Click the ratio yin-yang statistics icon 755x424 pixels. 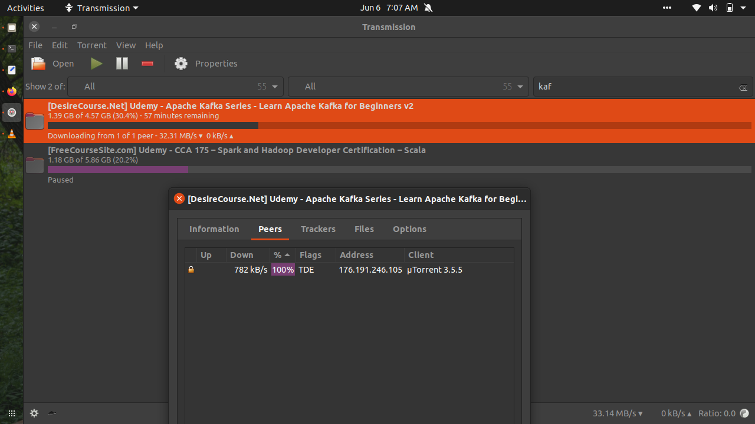[x=744, y=413]
